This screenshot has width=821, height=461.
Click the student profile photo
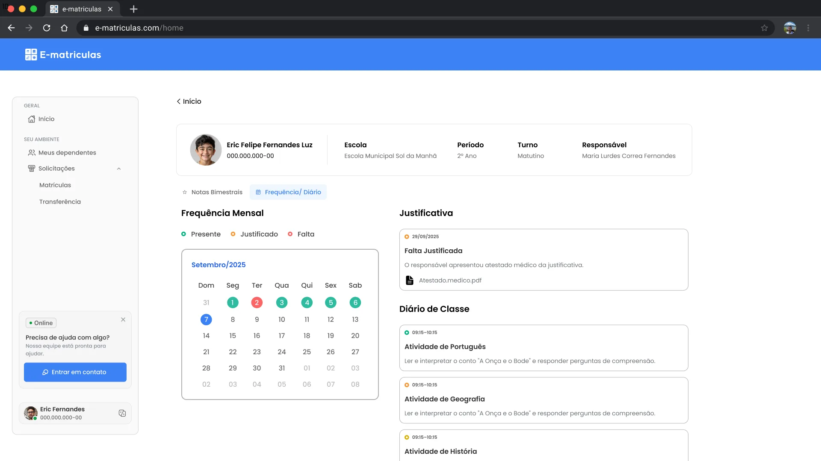[206, 150]
